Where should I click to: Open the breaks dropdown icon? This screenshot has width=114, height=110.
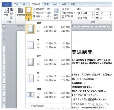pos(49,9)
